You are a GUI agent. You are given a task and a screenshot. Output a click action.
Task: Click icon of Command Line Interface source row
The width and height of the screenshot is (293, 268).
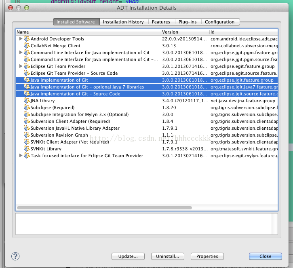(x=27, y=59)
